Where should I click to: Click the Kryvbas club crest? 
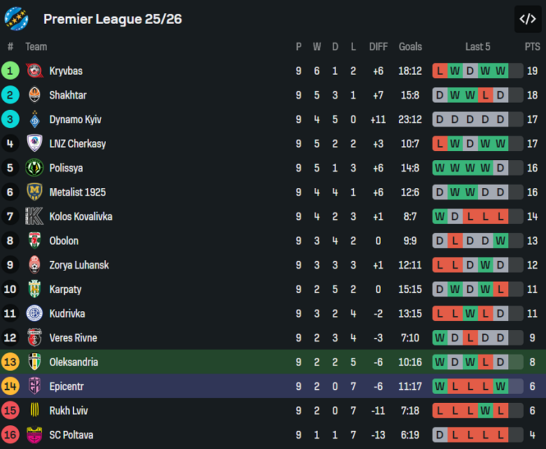34,71
